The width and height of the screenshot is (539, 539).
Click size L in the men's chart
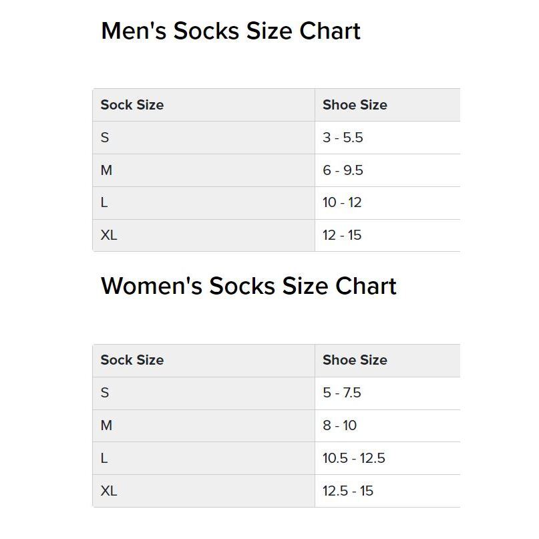click(x=104, y=202)
